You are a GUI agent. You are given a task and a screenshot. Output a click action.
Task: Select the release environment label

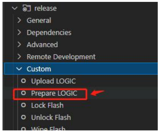click(x=45, y=8)
